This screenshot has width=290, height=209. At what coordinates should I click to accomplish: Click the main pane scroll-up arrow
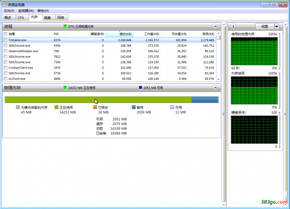224,24
